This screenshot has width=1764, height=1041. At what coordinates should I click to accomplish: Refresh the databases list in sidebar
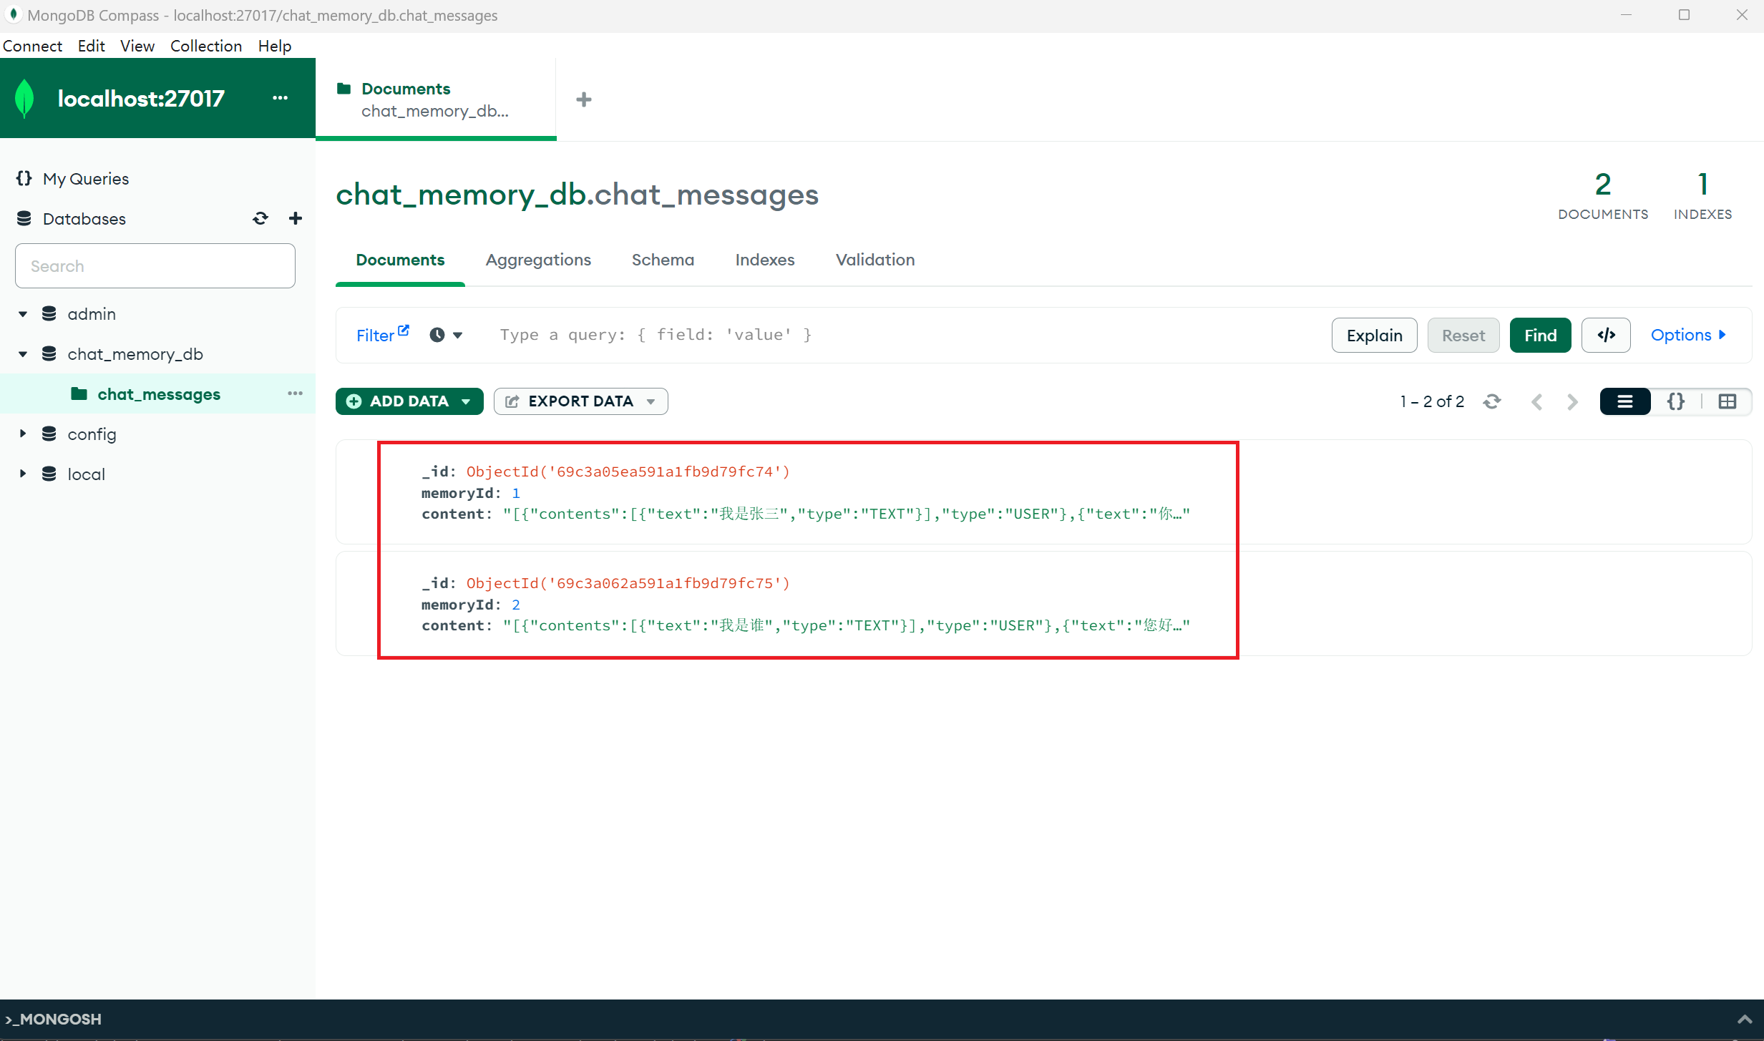coord(260,219)
